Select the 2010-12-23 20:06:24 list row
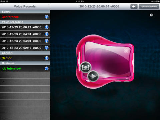 (x=25, y=27)
